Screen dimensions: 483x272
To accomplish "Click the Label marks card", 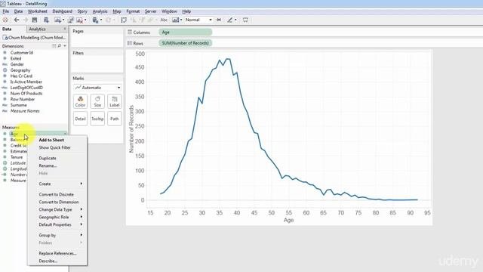I will tap(114, 101).
